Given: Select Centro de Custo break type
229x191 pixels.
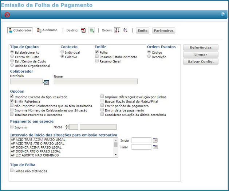Looking at the screenshot, I should click(x=12, y=57).
